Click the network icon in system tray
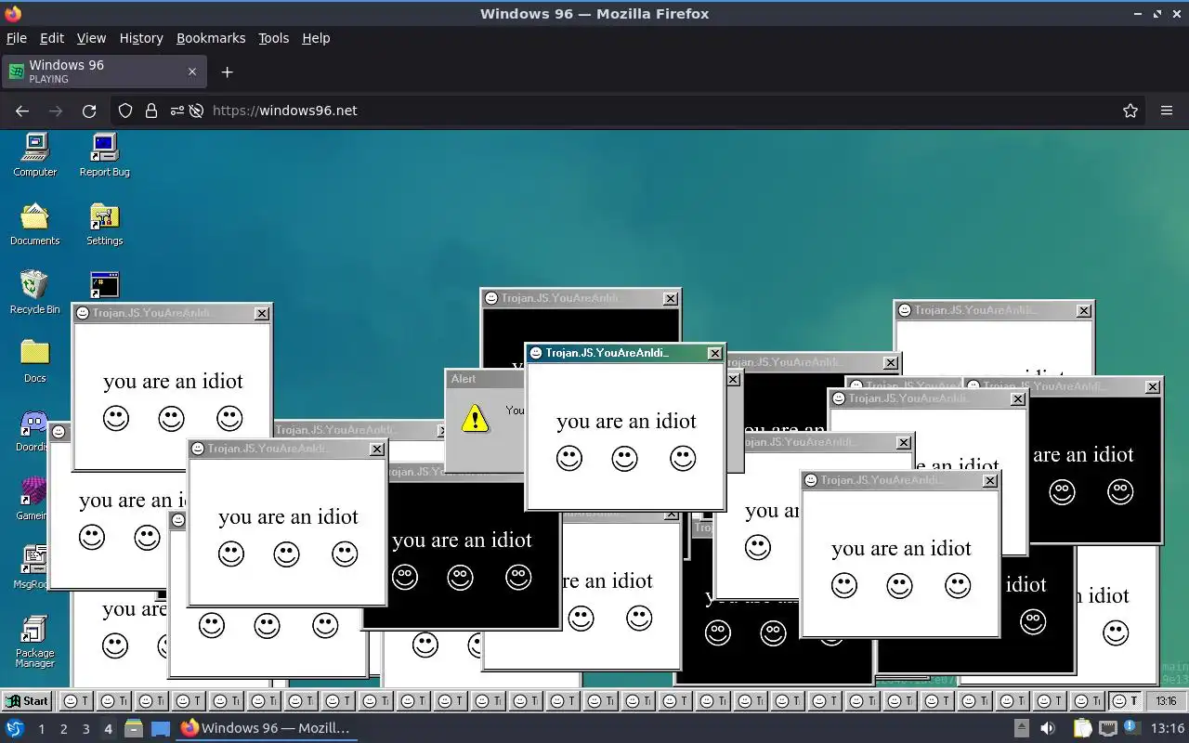Screen dimensions: 1189x743 pos(1108,728)
